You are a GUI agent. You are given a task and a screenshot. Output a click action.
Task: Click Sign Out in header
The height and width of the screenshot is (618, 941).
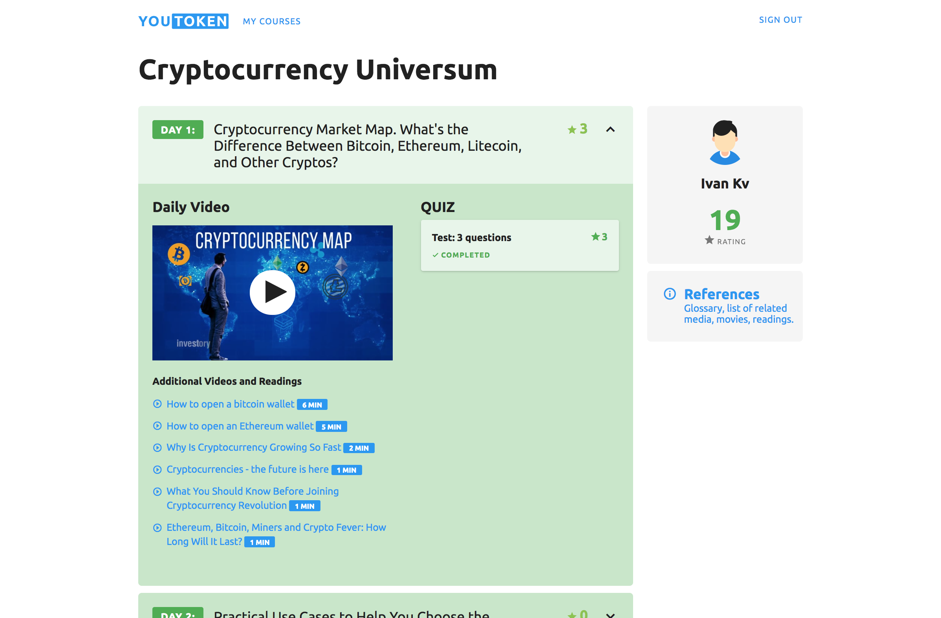pos(780,20)
